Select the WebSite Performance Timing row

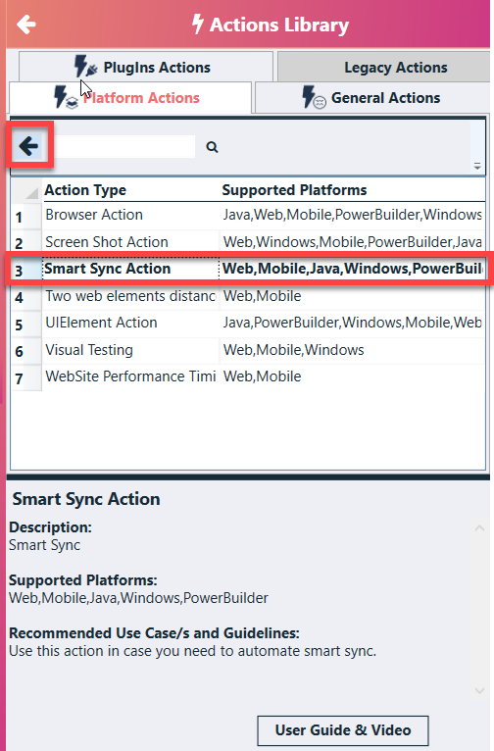248,376
